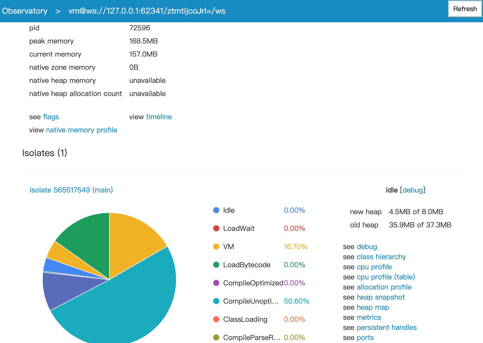Viewport: 483px width, 343px height.
Task: Click the ClassLoading legend label
Action: point(245,319)
